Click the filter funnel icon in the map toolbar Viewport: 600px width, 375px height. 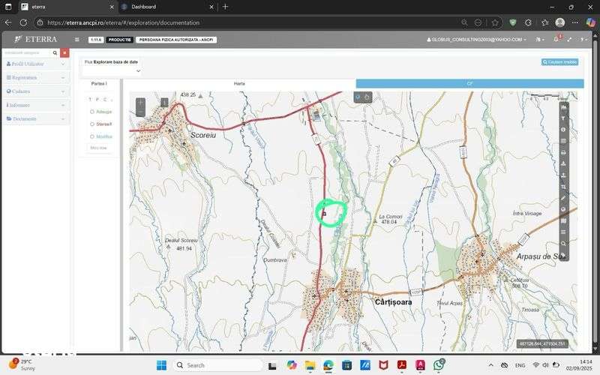[563, 118]
